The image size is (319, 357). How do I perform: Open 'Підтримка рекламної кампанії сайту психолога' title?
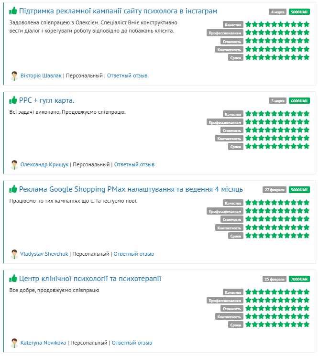pyautogui.click(x=118, y=11)
